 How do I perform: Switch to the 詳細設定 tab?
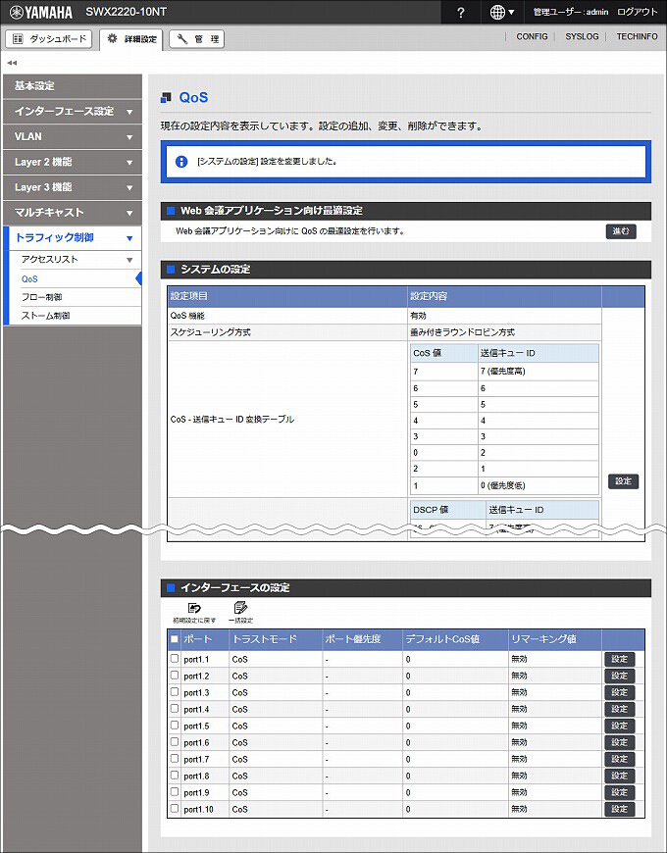tap(131, 39)
